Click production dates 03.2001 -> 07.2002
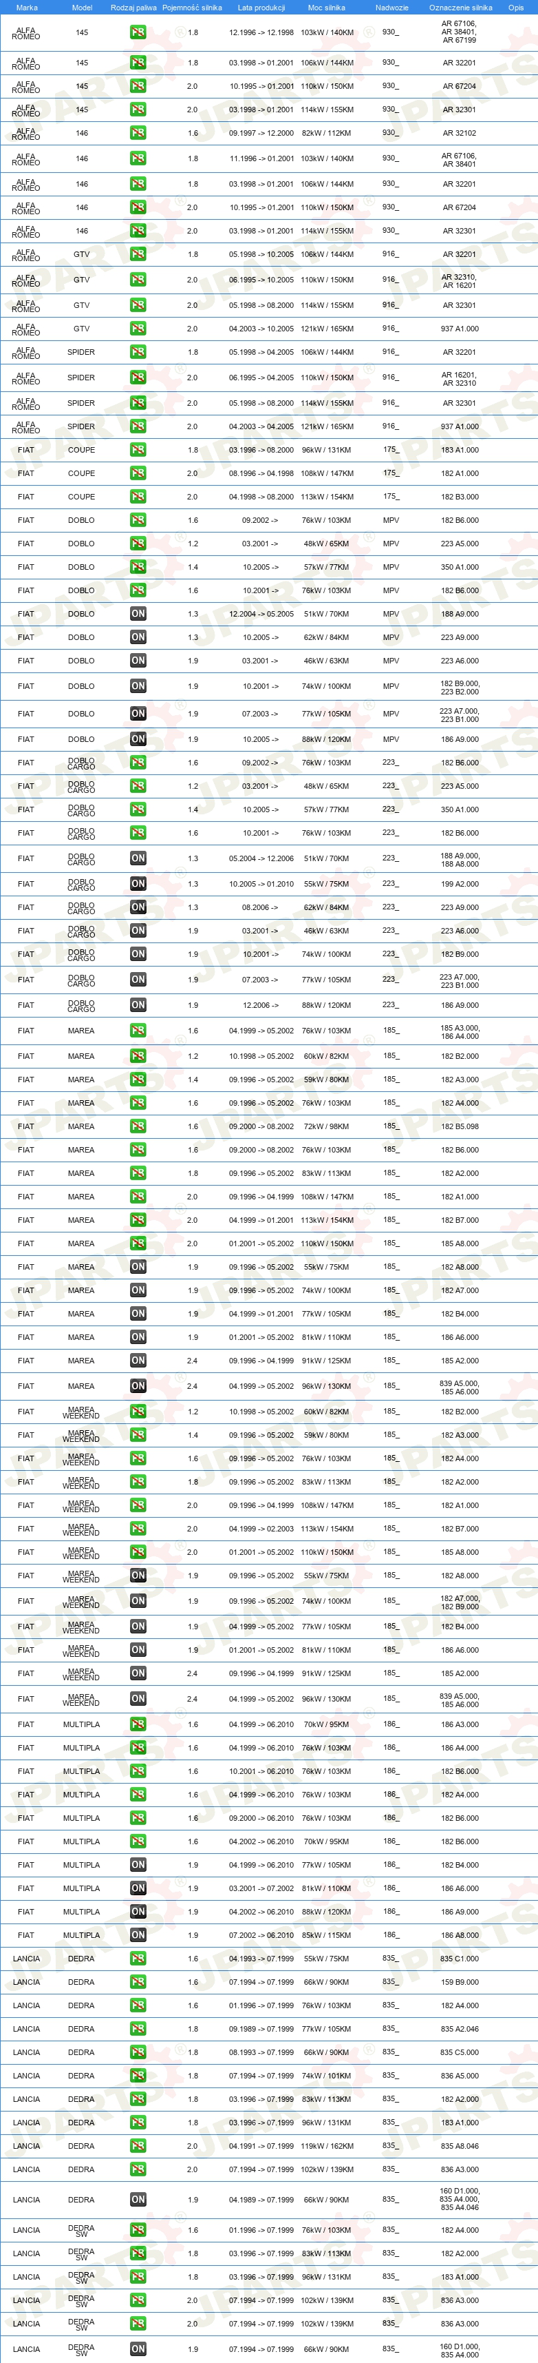538x2363 pixels. click(x=261, y=1888)
